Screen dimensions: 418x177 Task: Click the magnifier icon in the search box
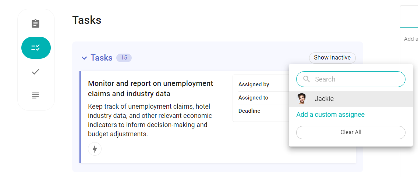pos(307,79)
